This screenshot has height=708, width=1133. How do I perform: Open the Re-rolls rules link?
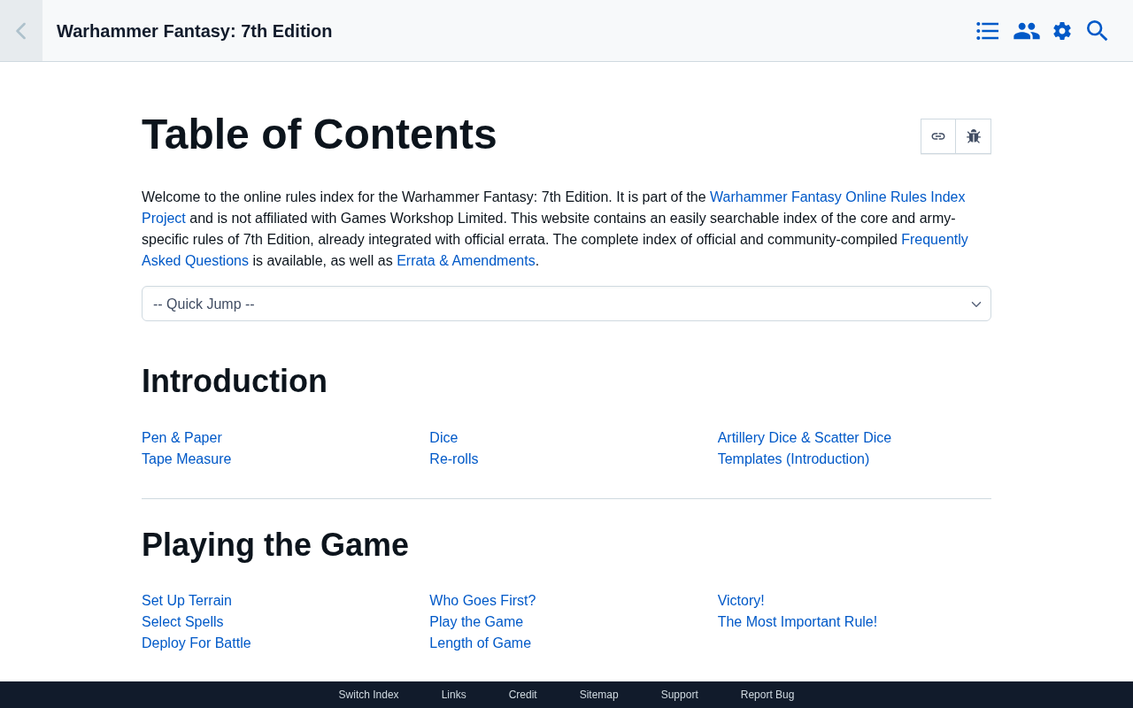pos(453,459)
